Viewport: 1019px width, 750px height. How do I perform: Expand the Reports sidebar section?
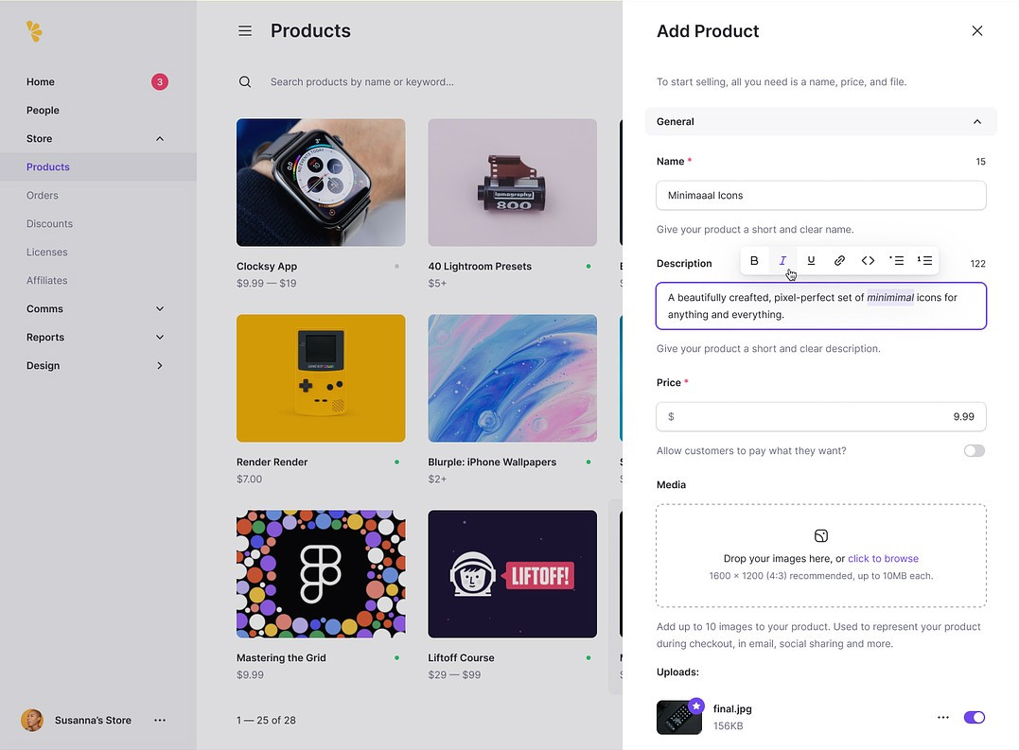pos(159,338)
